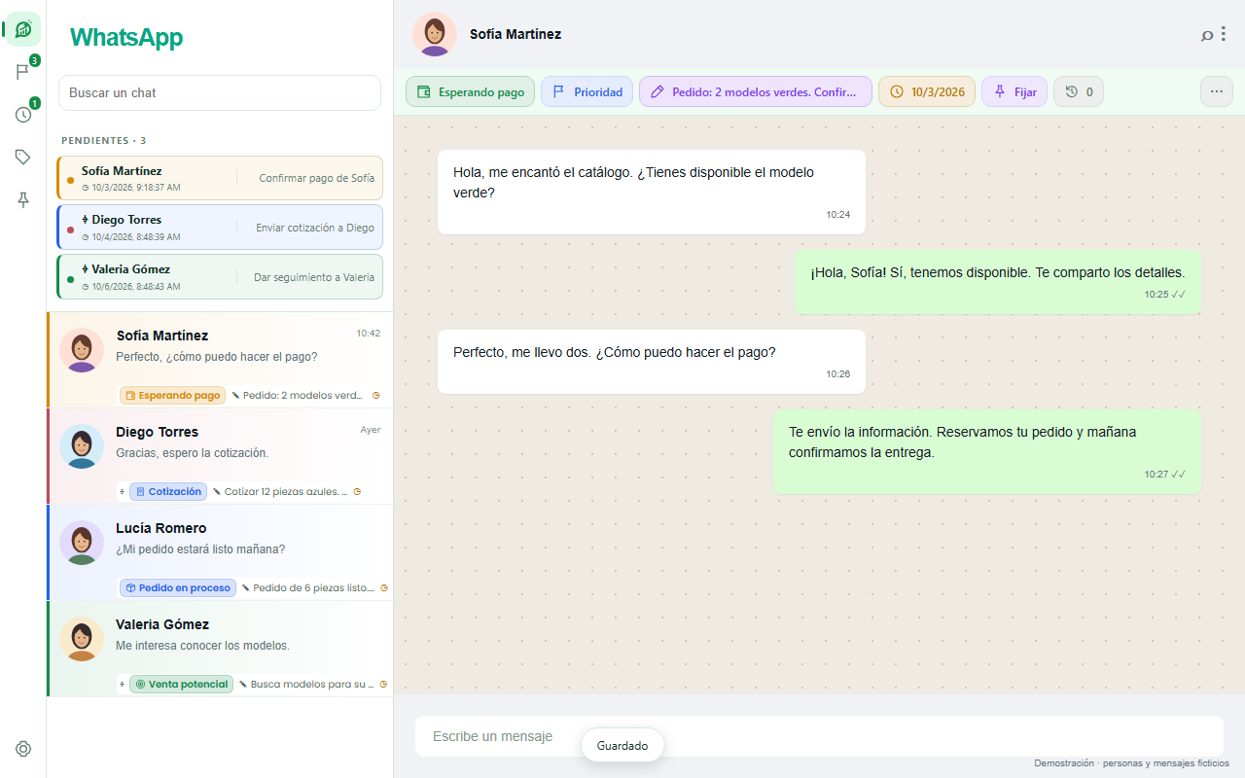Image resolution: width=1245 pixels, height=778 pixels.
Task: Click note 'Busca modelos para su' in Valeria row
Action: (306, 685)
